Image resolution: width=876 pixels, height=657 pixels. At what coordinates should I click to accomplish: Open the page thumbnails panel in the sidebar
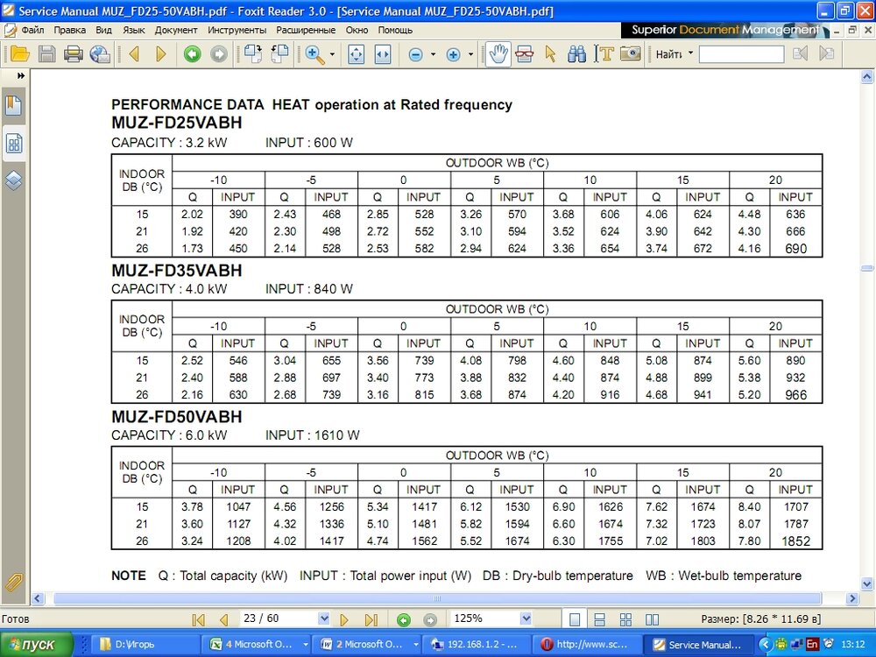click(14, 144)
